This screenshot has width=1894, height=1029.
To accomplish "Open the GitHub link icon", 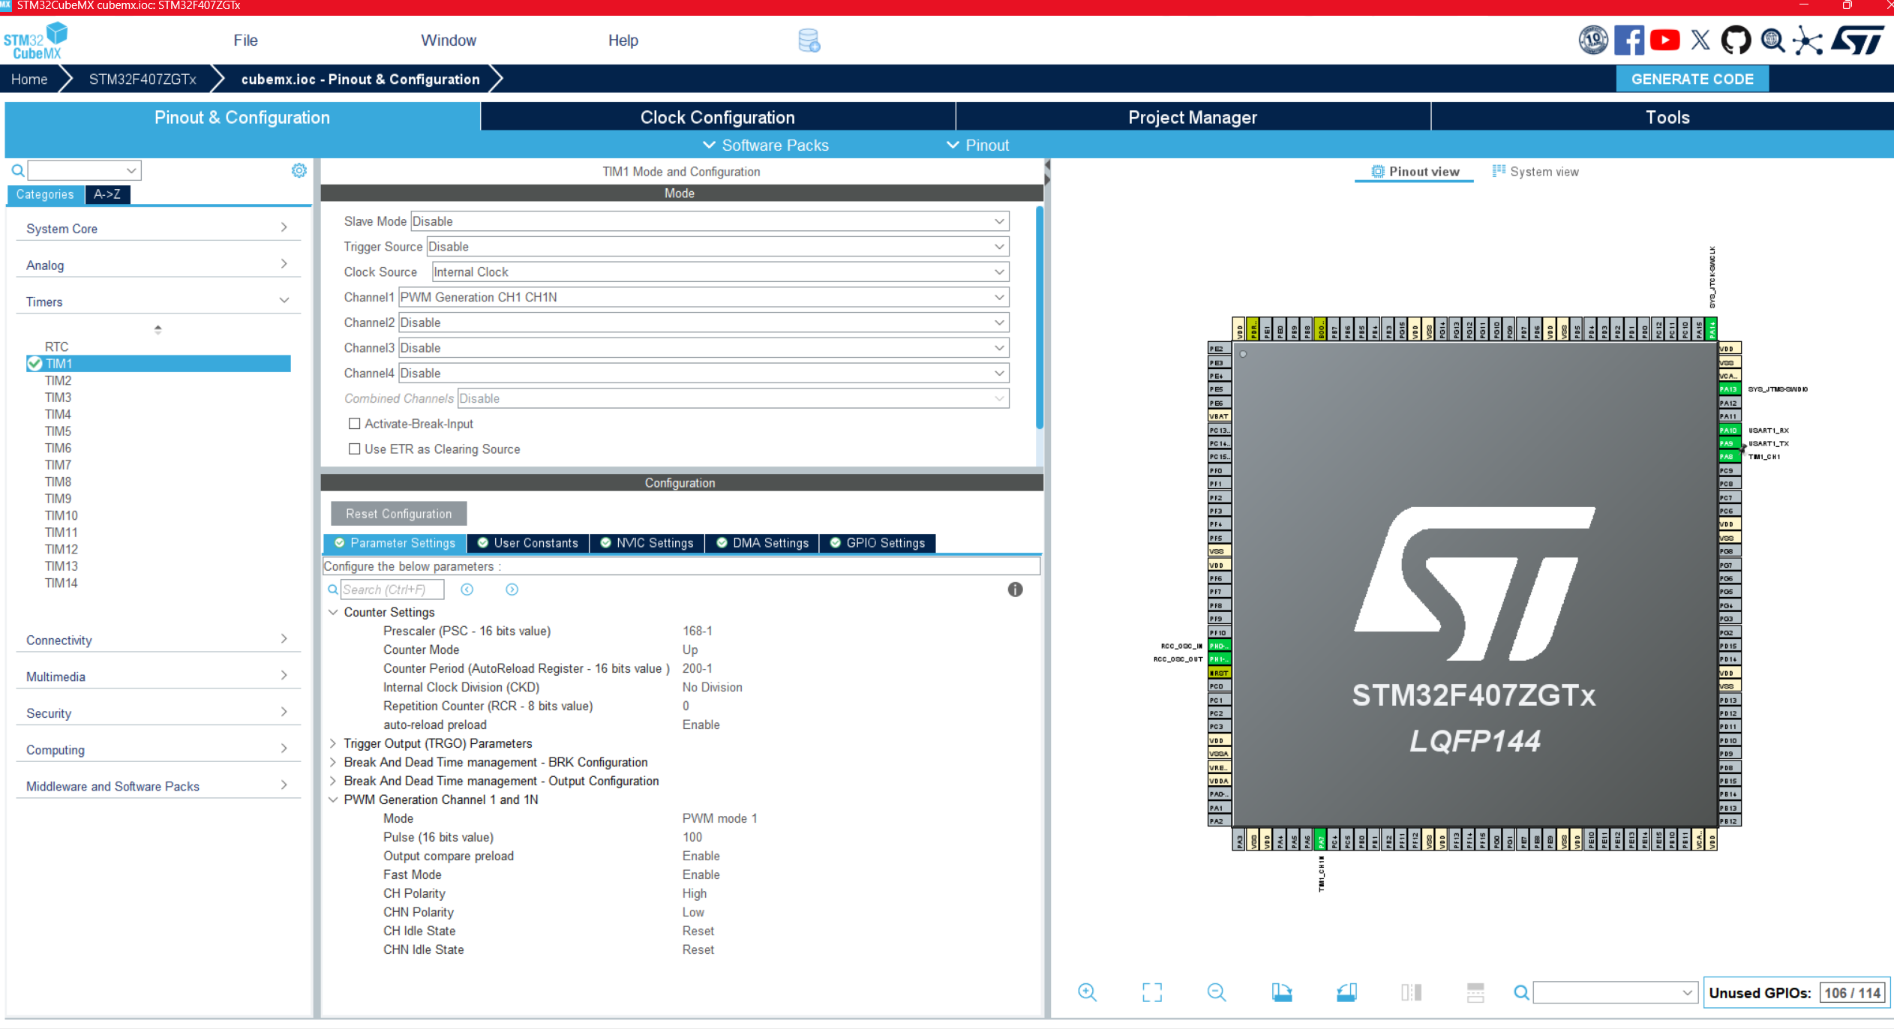I will click(x=1736, y=40).
